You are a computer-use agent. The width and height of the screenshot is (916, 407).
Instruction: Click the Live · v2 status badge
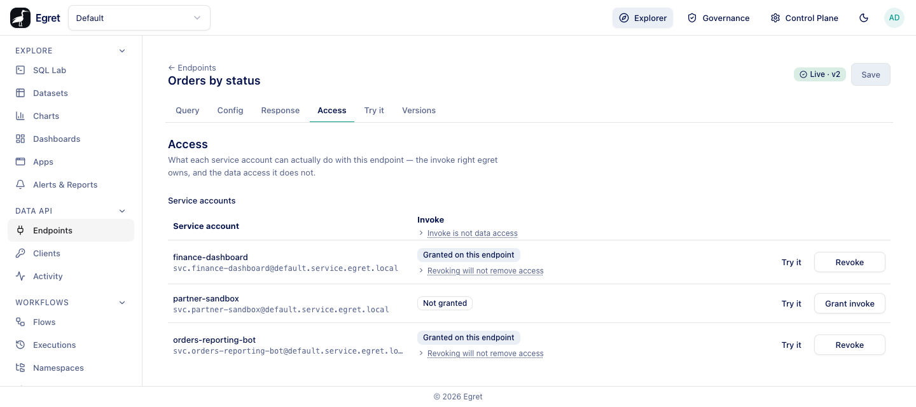point(819,74)
